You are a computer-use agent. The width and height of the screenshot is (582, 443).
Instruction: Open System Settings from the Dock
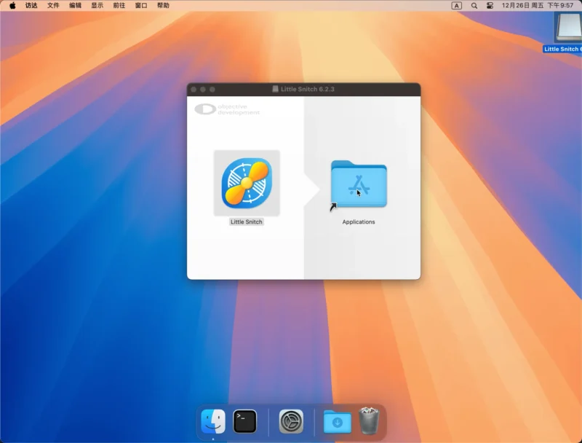point(291,421)
